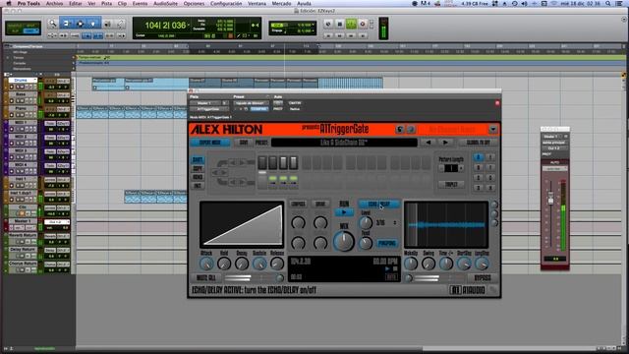Toggle the PINGPONG button
Screen dimensions: 629x354
387,243
